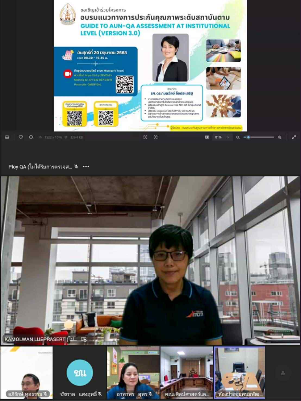
Task: Click the view mode icon beside 81%
Action: 207,137
